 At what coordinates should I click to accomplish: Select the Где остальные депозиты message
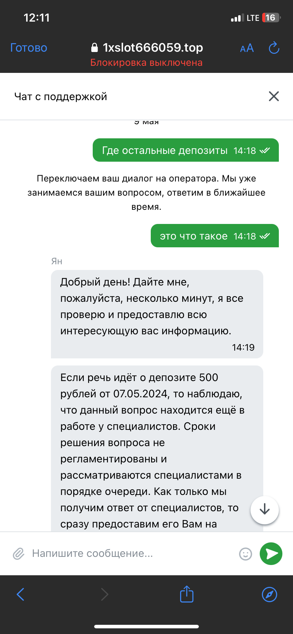pyautogui.click(x=185, y=150)
